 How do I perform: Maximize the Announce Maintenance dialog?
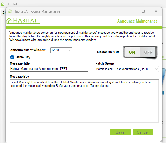coord(143,11)
